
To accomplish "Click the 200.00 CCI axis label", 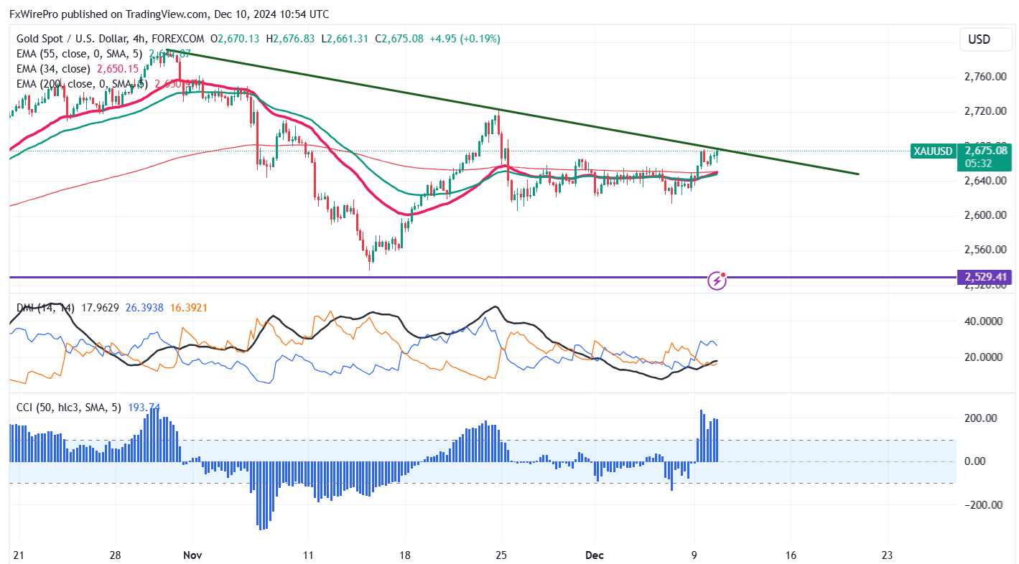I will click(x=981, y=418).
